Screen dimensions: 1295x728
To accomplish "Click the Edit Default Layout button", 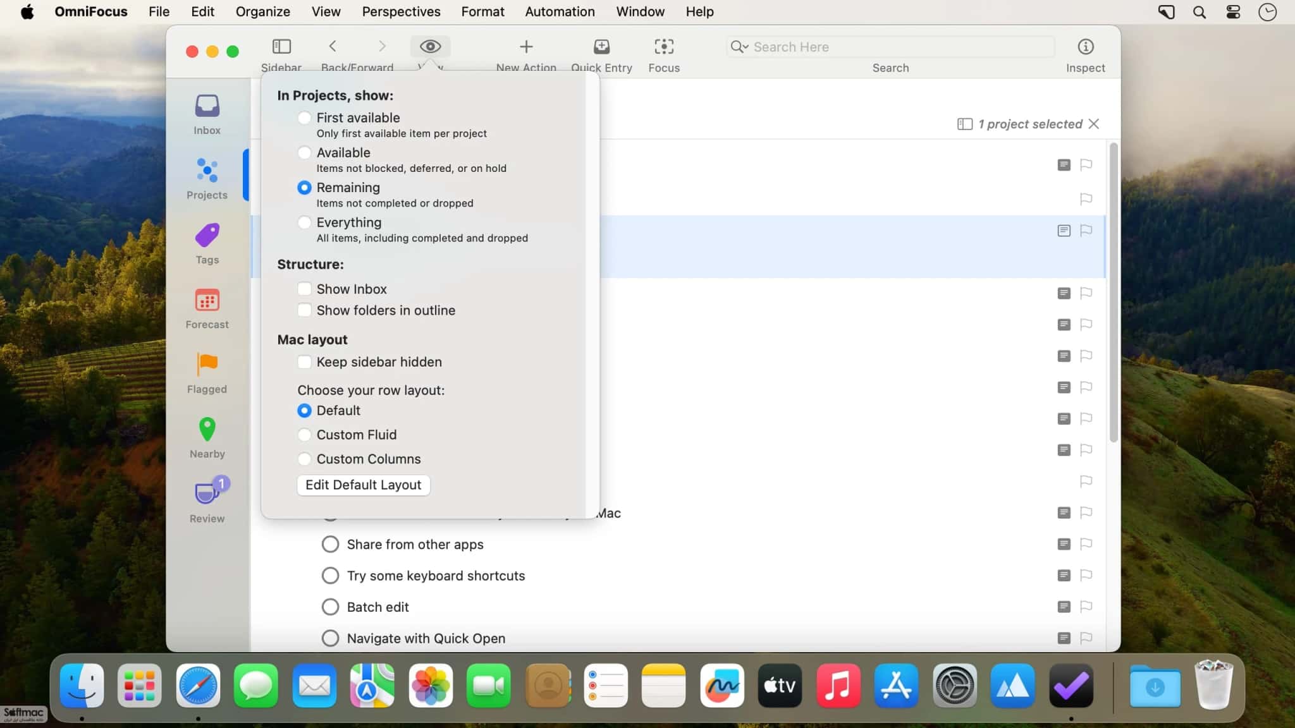I will tap(364, 485).
